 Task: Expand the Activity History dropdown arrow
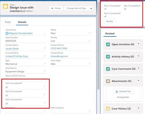(139, 56)
